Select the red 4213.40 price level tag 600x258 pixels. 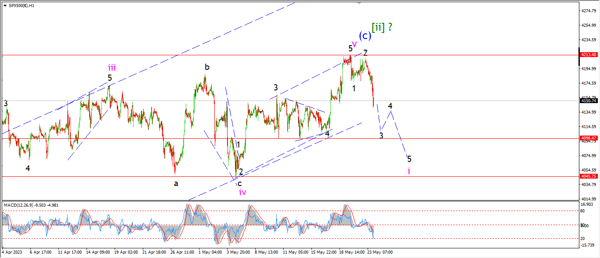(588, 55)
